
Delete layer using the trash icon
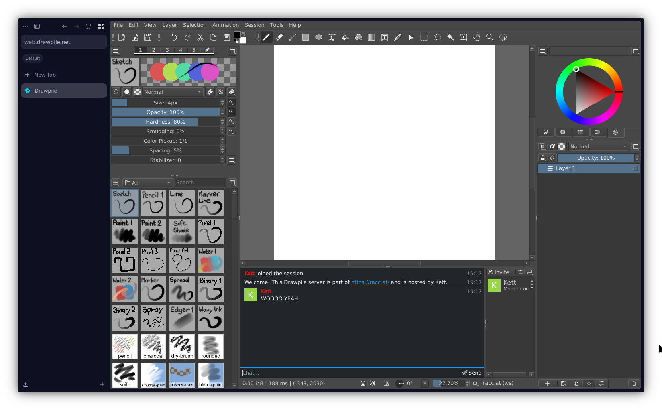(634, 383)
